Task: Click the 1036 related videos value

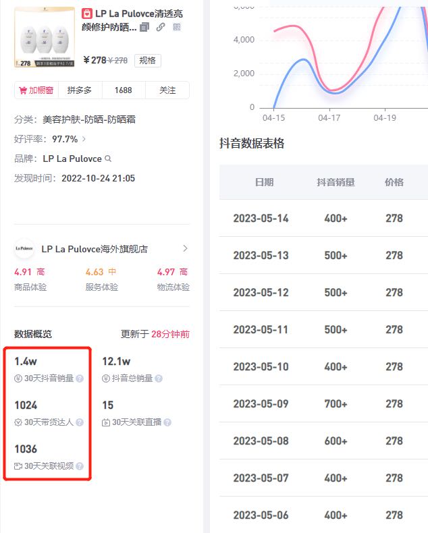Action: click(x=26, y=449)
